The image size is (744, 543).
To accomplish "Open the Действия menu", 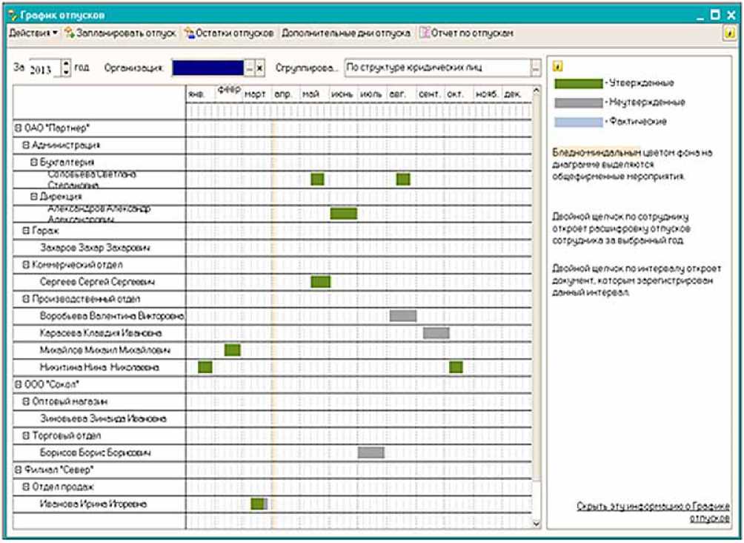I will click(33, 33).
